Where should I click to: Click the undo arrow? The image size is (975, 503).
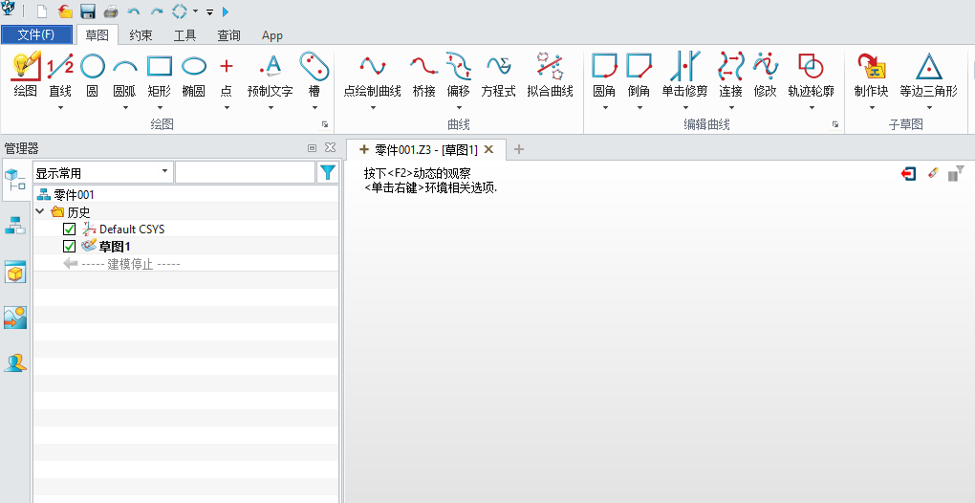[133, 11]
